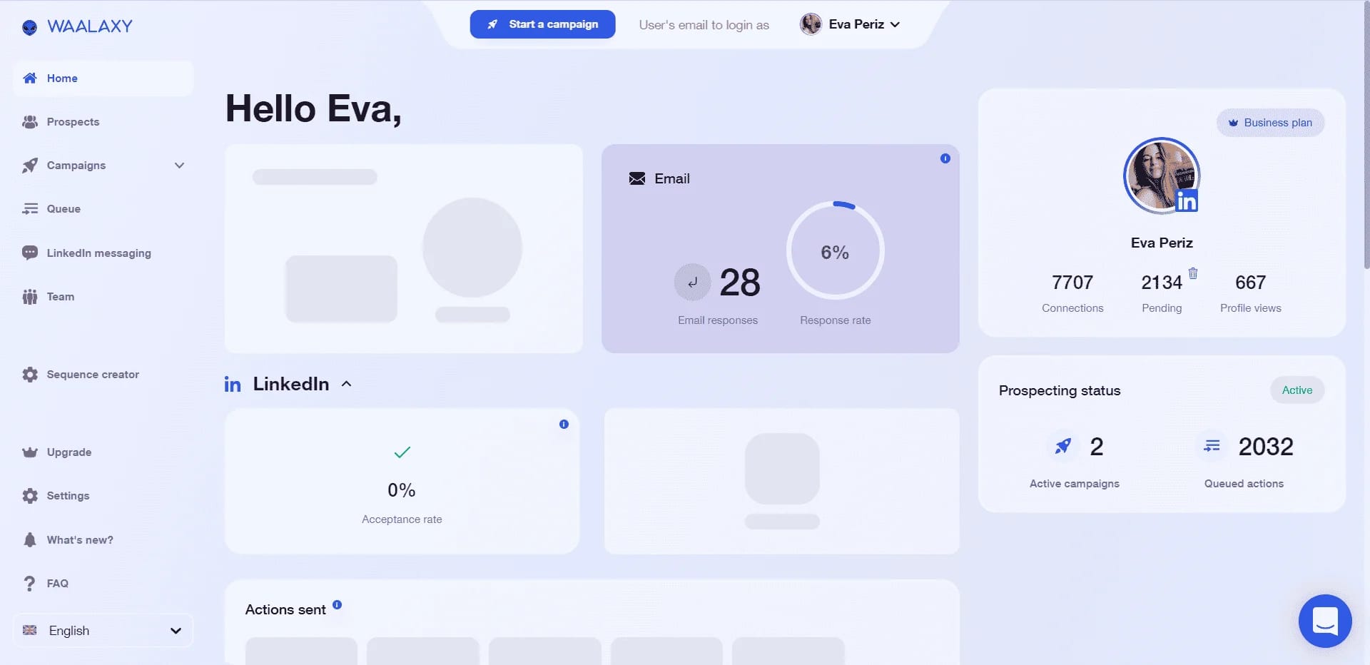Click the User's email to login field
This screenshot has height=665, width=1370.
704,25
